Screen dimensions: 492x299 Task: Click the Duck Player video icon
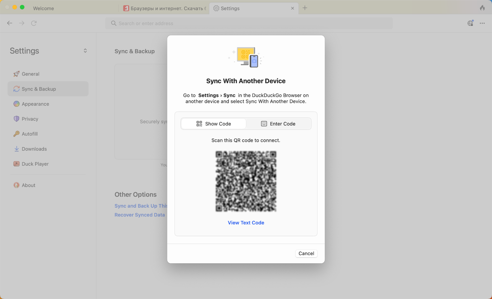coord(16,164)
